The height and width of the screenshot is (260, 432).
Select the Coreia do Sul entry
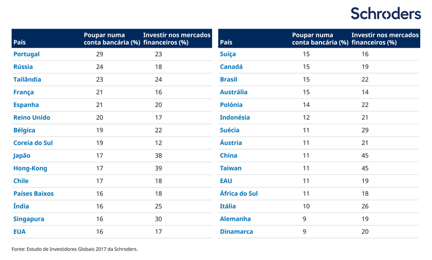pos(33,143)
